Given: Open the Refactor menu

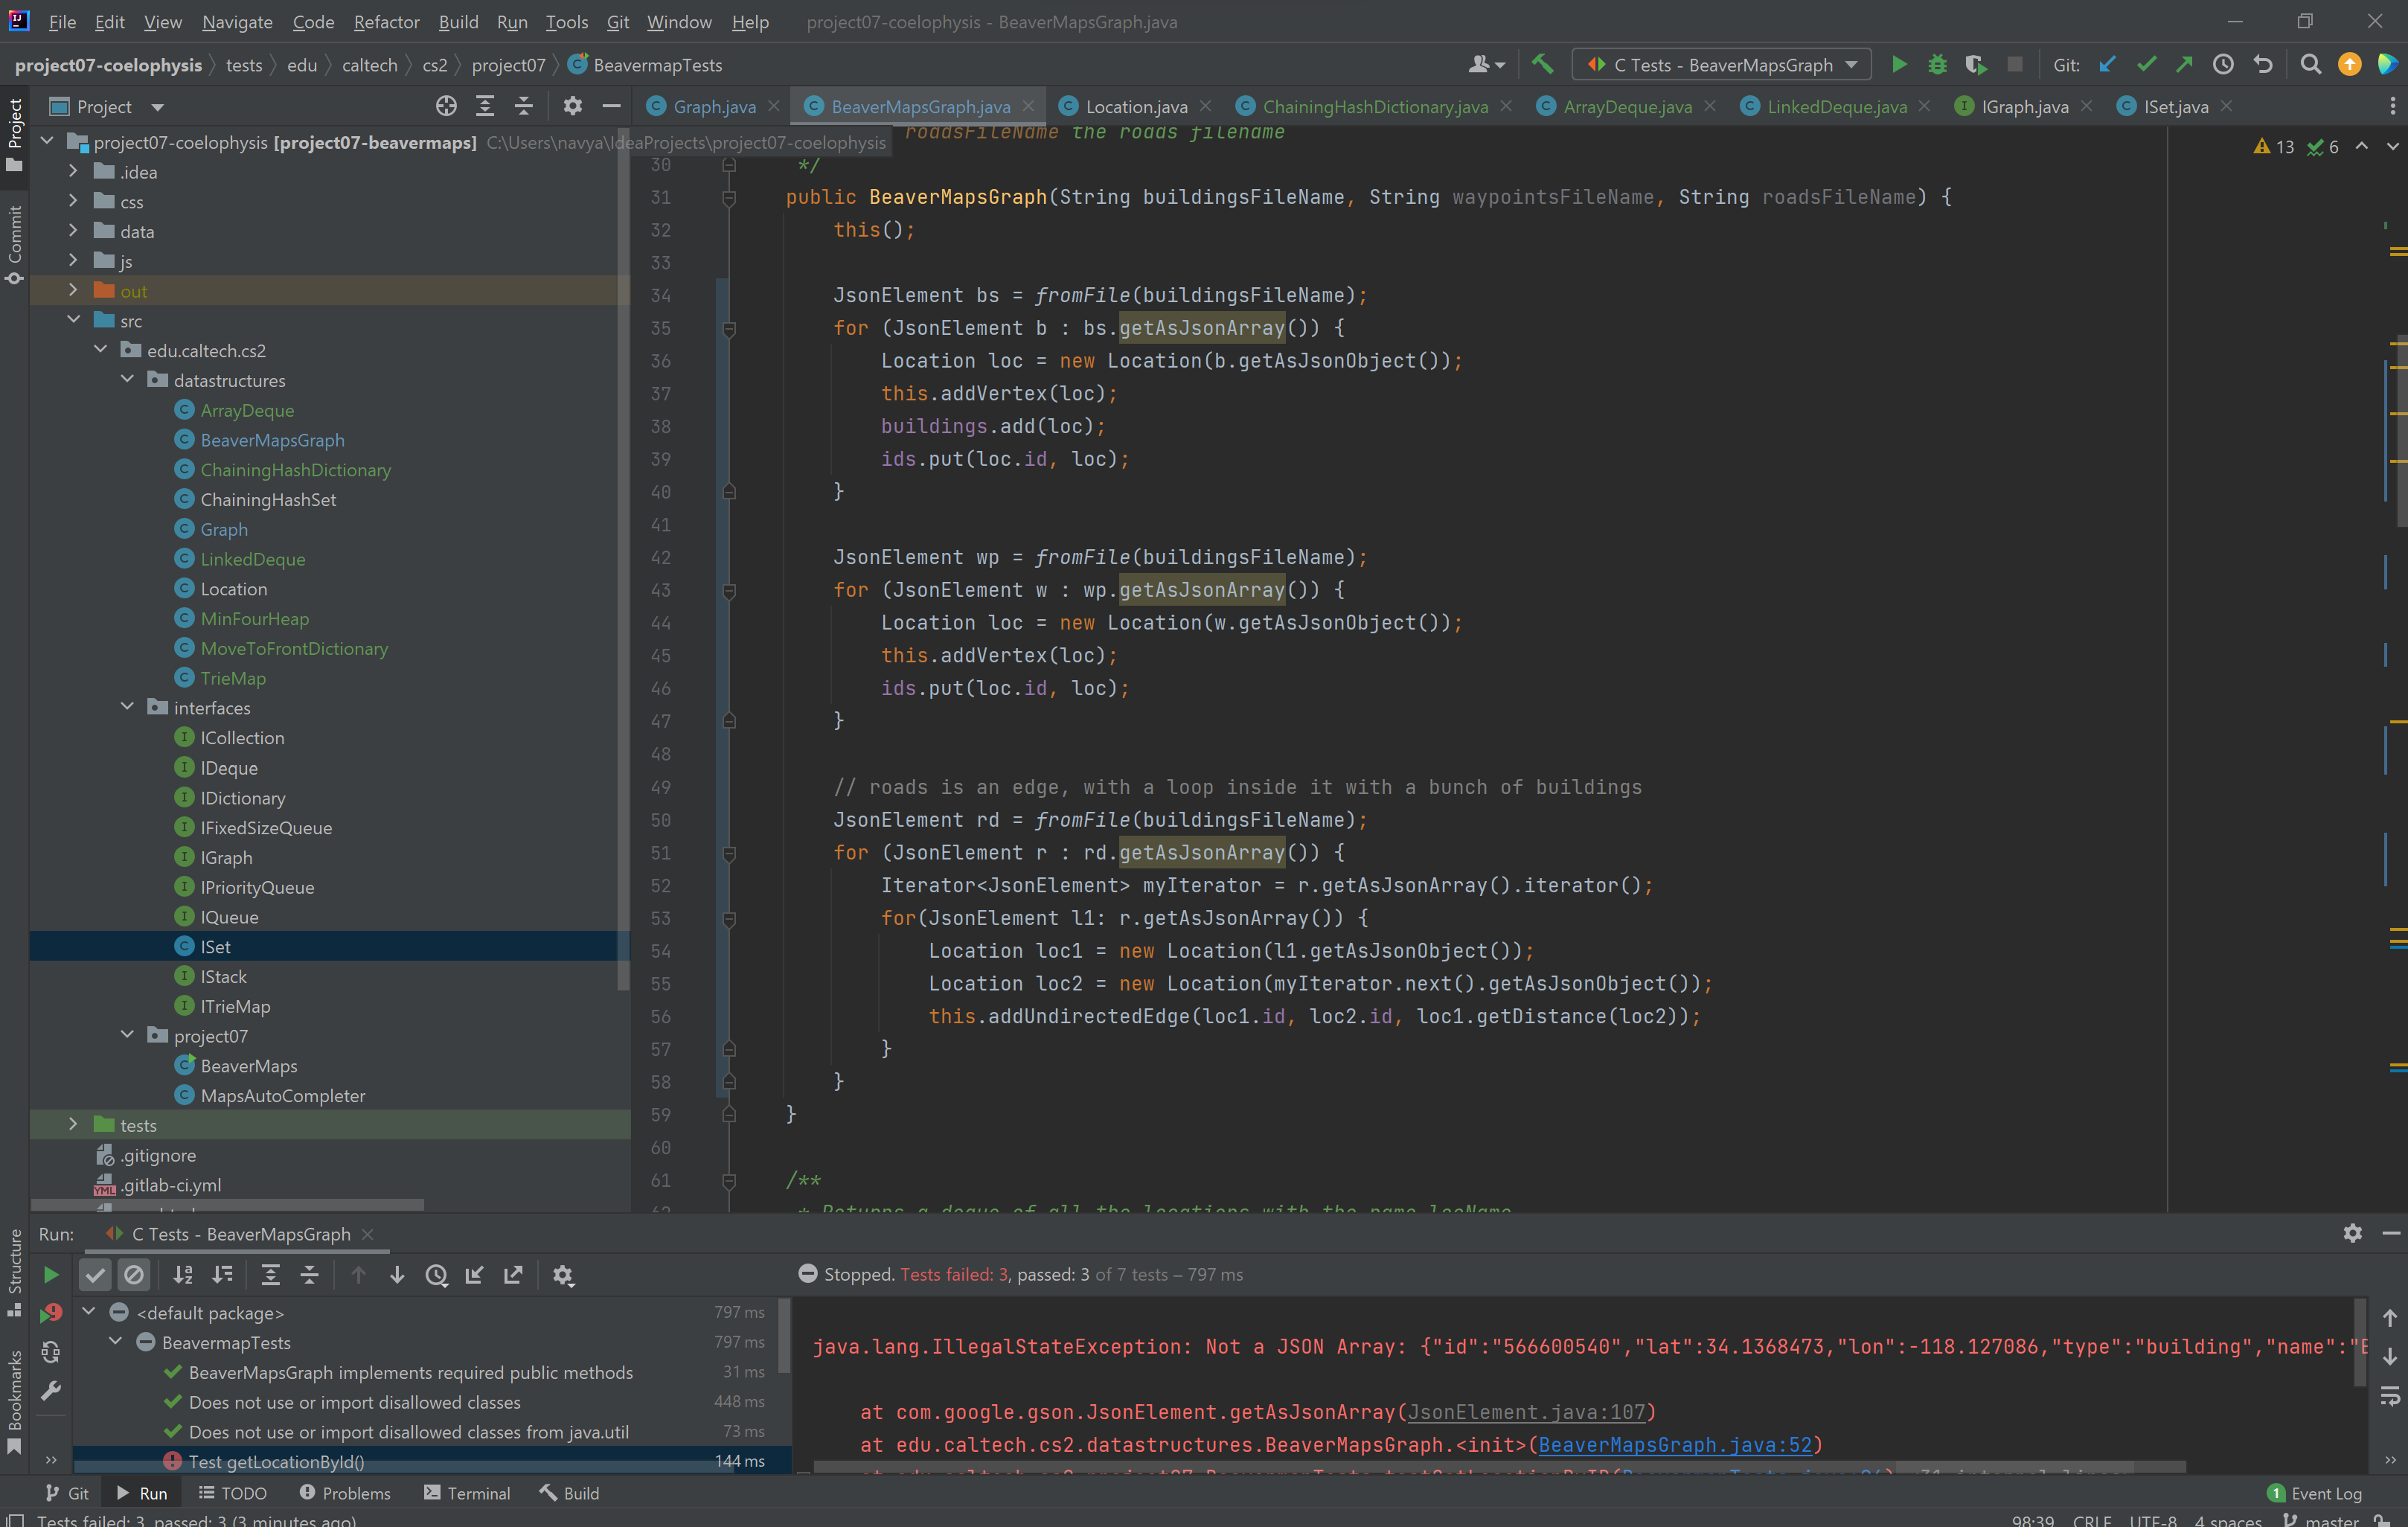Looking at the screenshot, I should 386,22.
